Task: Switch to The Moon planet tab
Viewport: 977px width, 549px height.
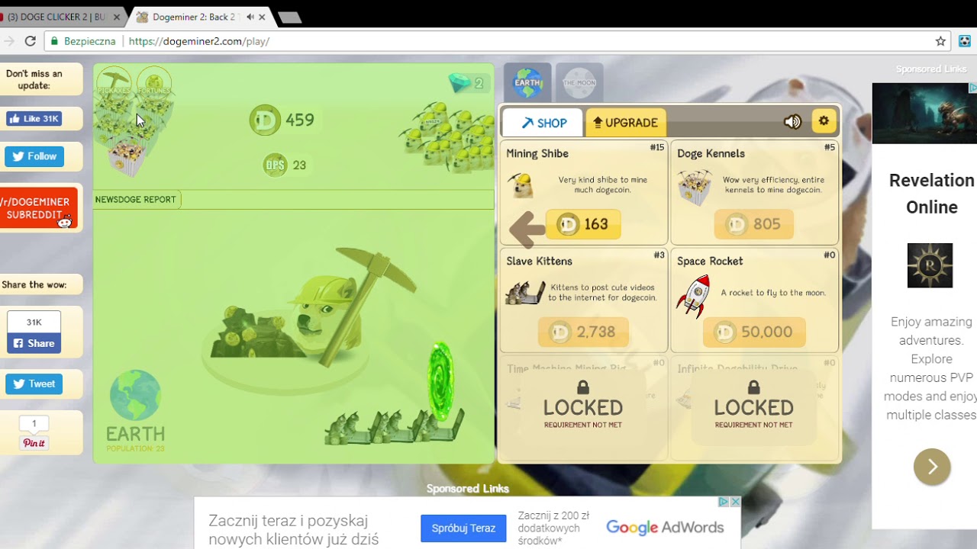Action: click(x=579, y=82)
